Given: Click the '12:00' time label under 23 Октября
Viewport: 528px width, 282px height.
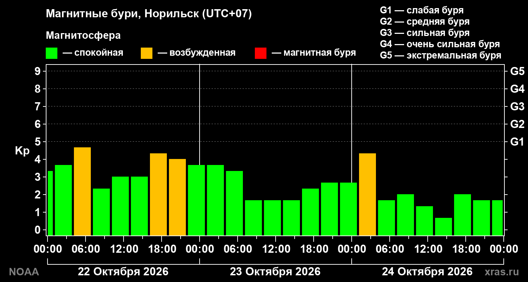Looking at the screenshot, I should [276, 249].
